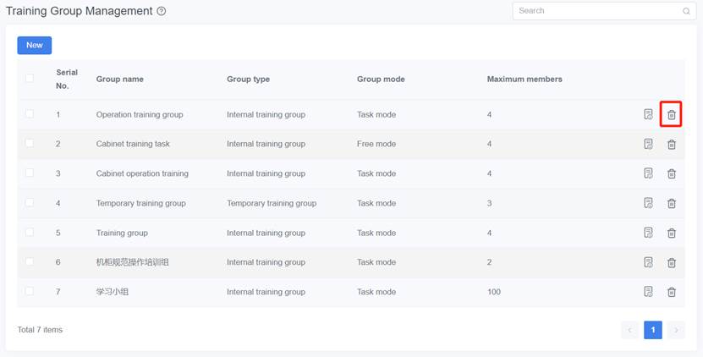
Task: Open details icon for 机柜规范操作培训组
Action: [x=648, y=262]
